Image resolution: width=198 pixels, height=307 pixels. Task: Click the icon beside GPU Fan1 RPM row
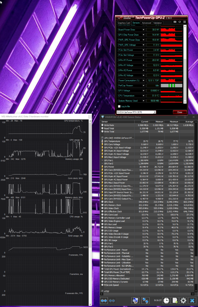coord(102,160)
